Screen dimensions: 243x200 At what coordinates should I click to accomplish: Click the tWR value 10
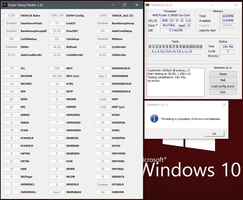coord(11,169)
